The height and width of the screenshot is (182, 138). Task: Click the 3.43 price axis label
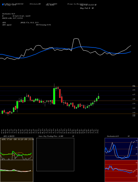pos(134,108)
